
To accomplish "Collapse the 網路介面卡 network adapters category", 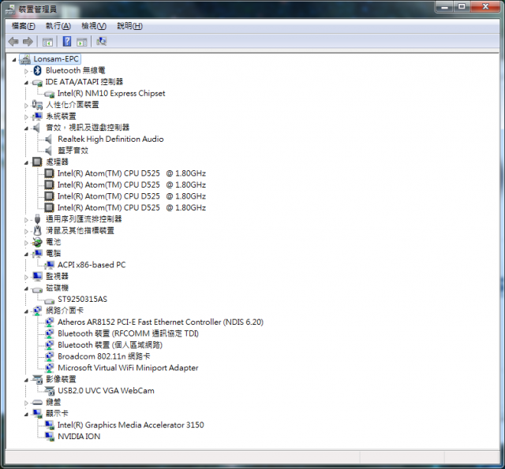I will pyautogui.click(x=26, y=311).
